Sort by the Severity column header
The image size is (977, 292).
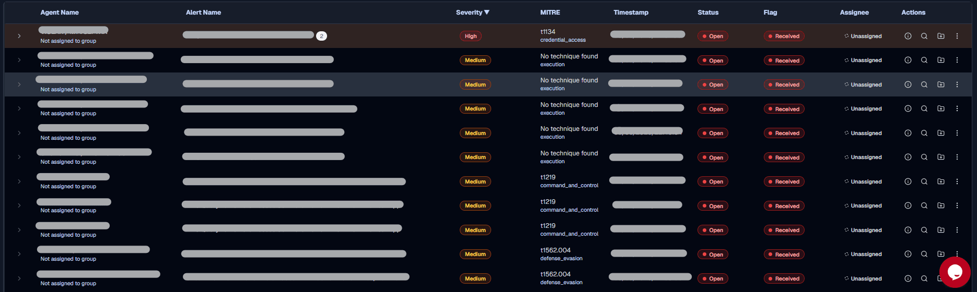[x=472, y=13]
